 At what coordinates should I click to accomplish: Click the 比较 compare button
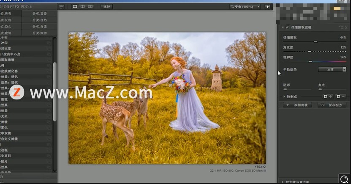[106, 7]
